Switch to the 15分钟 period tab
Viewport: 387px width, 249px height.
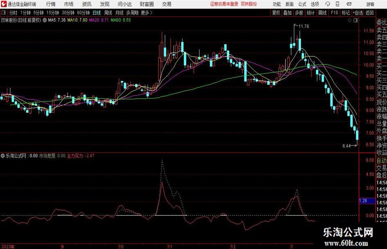(x=53, y=13)
